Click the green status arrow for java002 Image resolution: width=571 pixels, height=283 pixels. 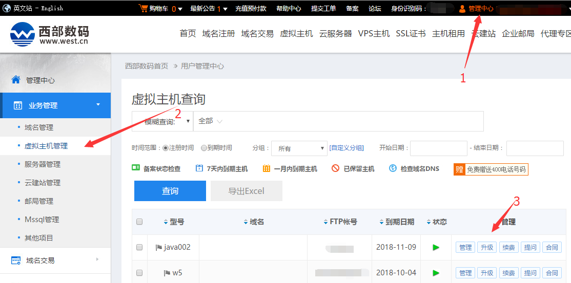click(436, 247)
